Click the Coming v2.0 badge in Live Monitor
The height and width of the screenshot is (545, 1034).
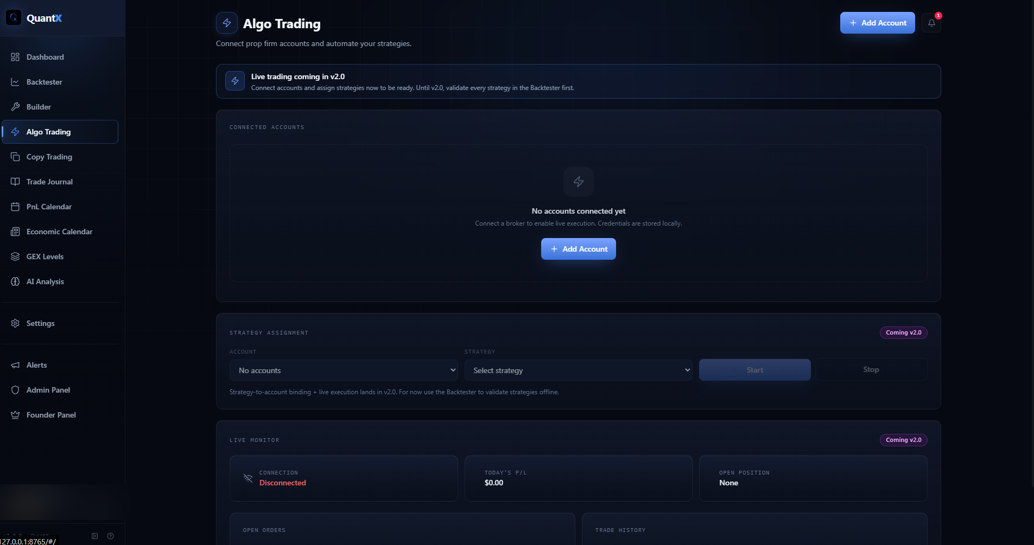click(904, 440)
